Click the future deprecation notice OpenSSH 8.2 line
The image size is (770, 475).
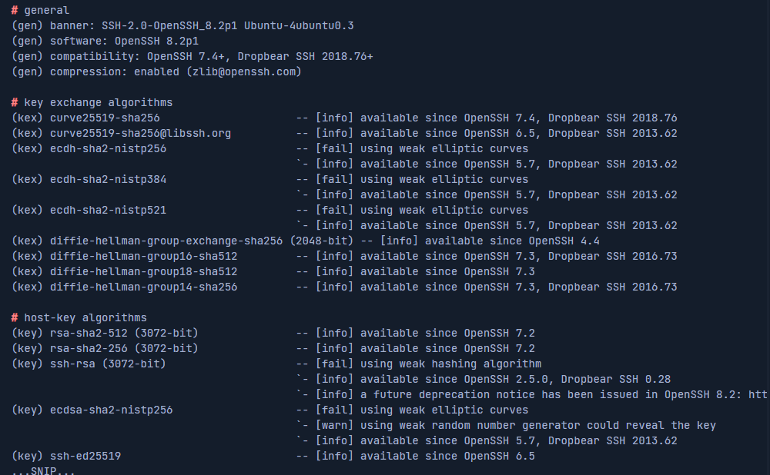pos(532,394)
